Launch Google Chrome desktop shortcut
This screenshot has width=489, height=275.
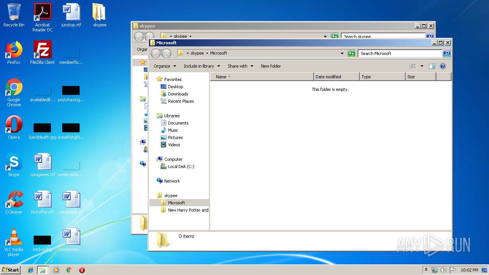tap(14, 92)
